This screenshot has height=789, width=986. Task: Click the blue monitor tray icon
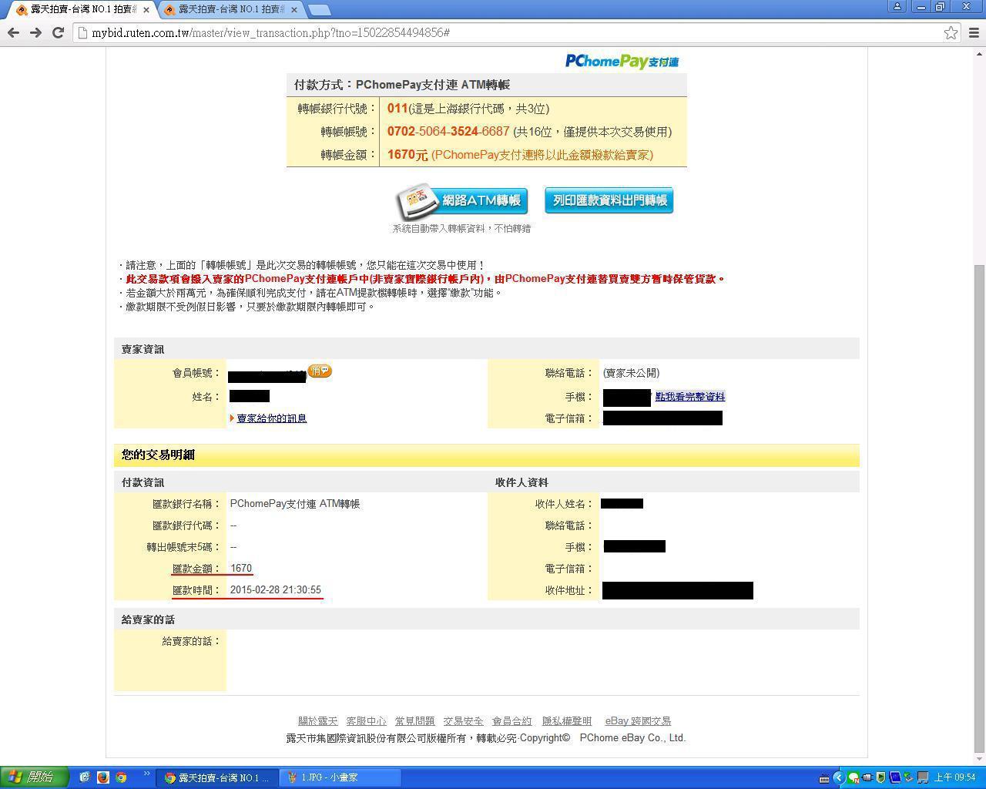coord(895,778)
